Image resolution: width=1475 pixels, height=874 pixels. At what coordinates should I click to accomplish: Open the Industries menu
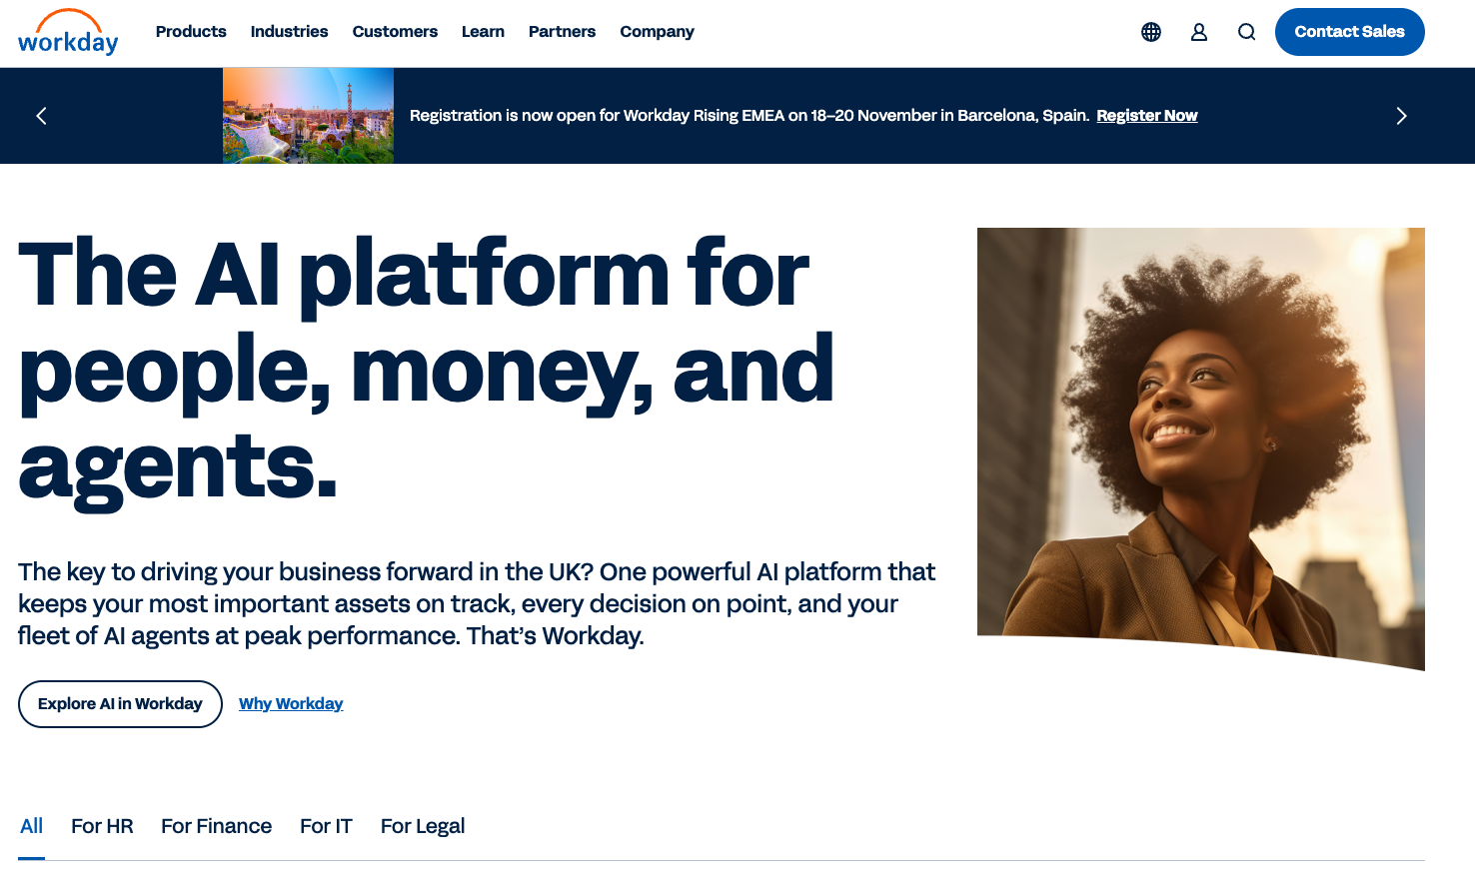click(289, 32)
